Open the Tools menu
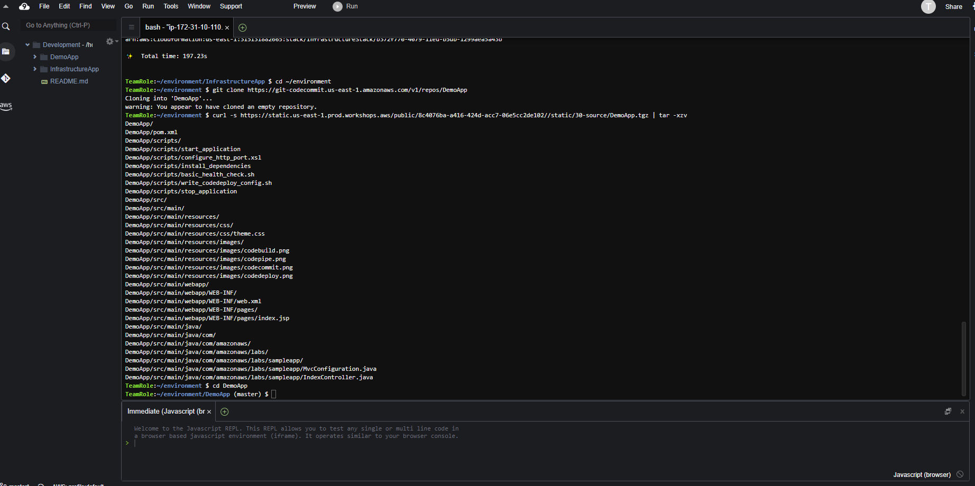 (171, 6)
